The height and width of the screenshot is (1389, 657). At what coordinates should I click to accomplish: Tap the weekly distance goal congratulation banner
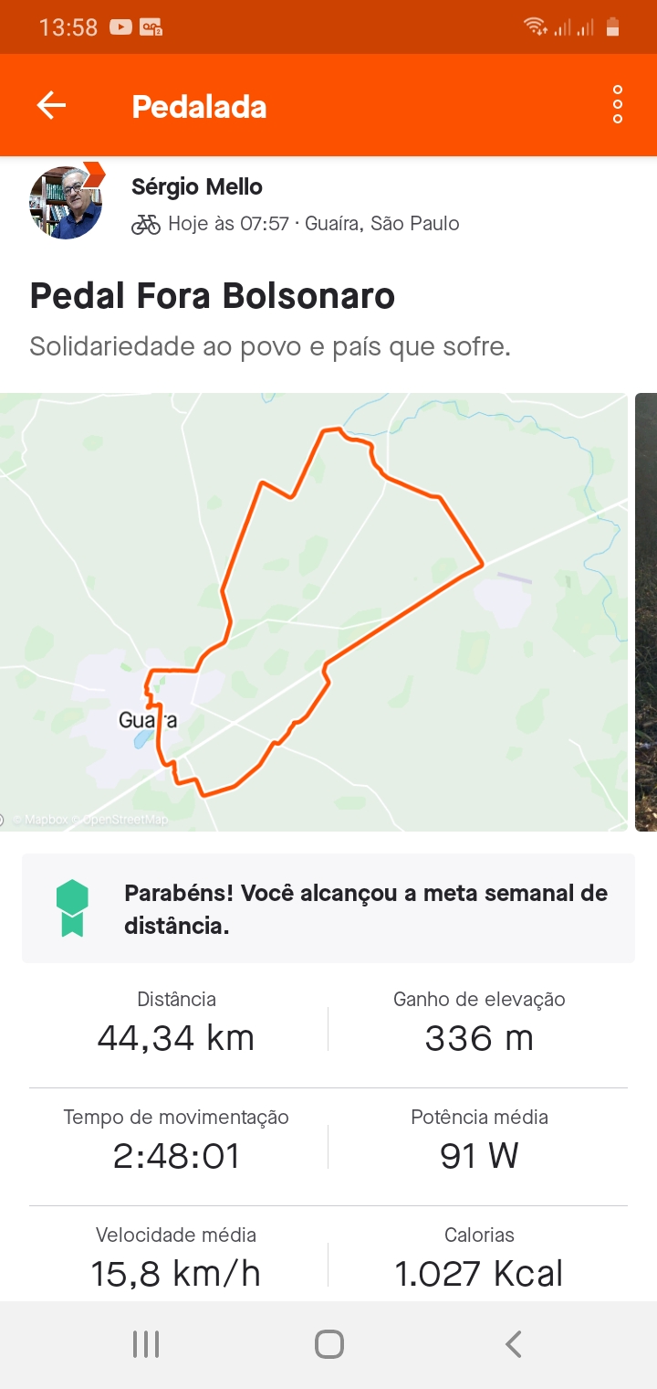pos(328,908)
